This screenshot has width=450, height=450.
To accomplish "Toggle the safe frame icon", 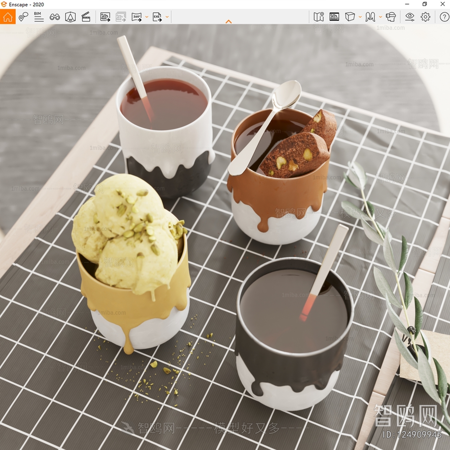I will pos(70,17).
